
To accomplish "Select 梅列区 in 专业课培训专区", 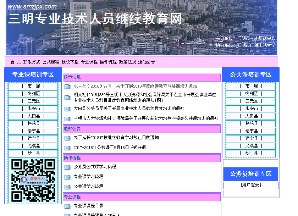I will click(x=33, y=94).
